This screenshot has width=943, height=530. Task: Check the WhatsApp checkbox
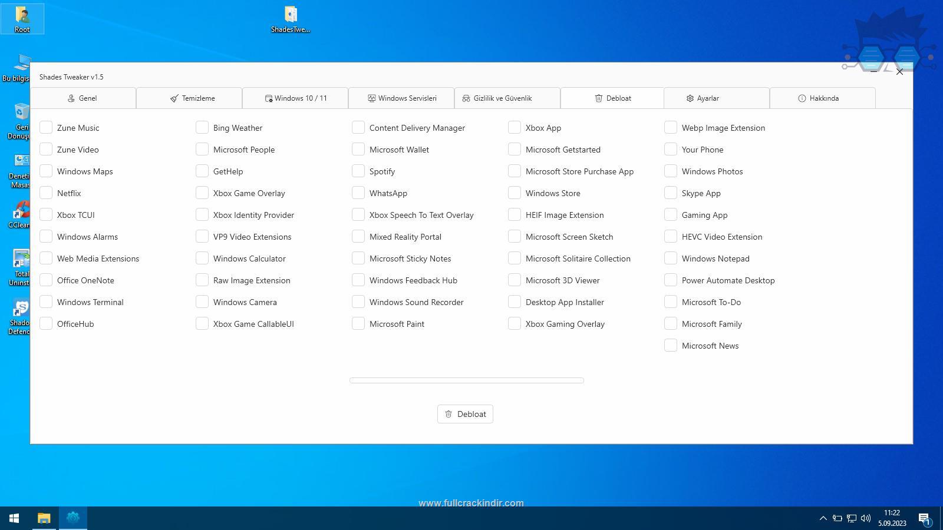(x=358, y=193)
